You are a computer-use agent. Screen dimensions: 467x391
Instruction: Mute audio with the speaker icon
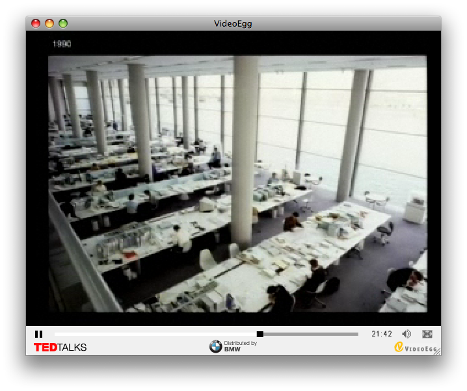pyautogui.click(x=407, y=334)
